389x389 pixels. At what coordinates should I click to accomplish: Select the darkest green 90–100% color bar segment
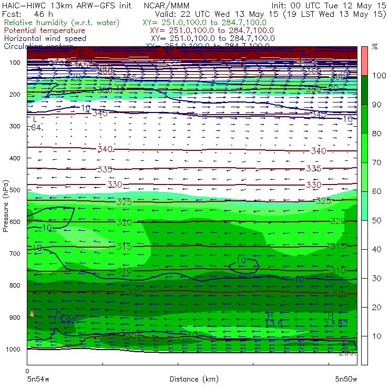(364, 90)
